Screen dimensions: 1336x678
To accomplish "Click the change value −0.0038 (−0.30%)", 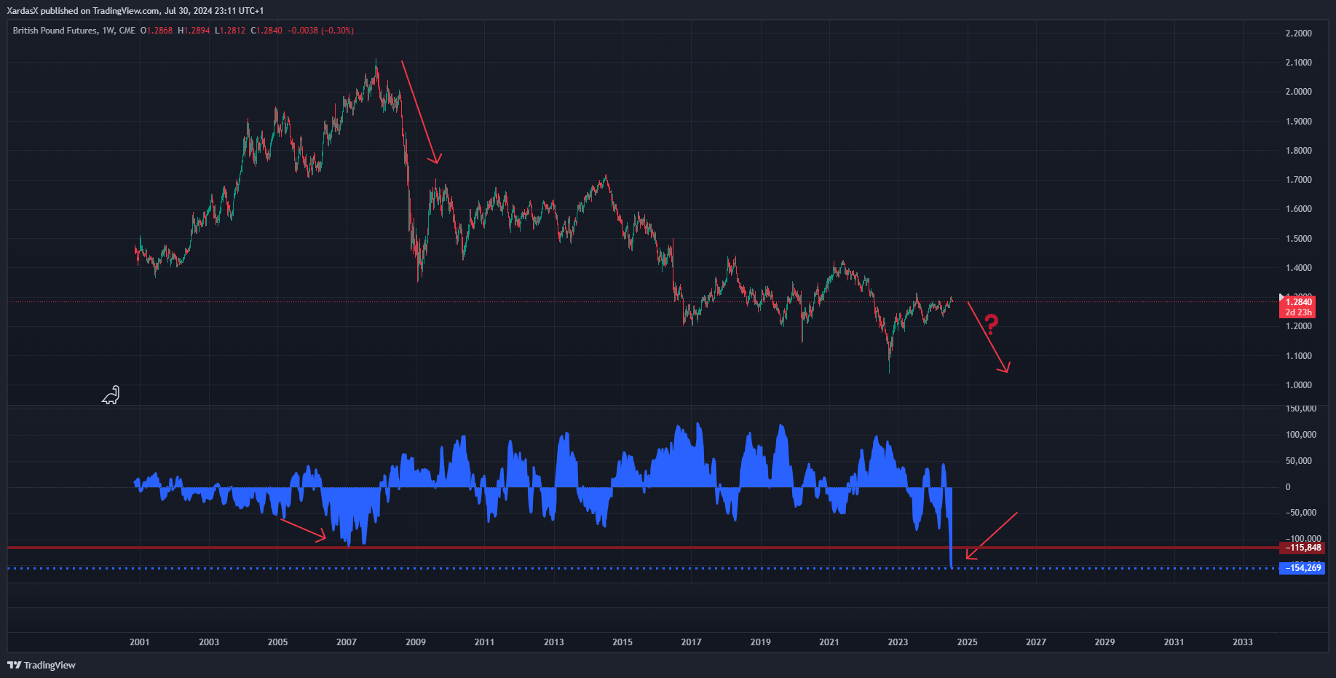I will 320,31.
